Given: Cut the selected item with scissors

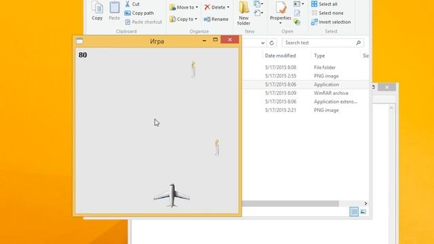Looking at the screenshot, I should (x=132, y=4).
